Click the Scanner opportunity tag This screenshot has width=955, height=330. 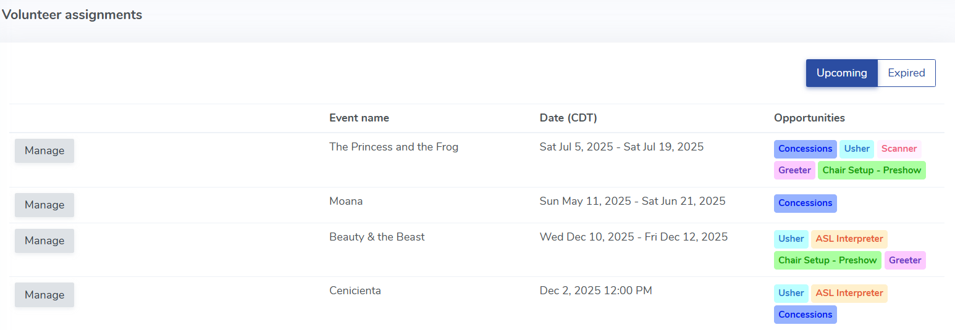coord(899,149)
